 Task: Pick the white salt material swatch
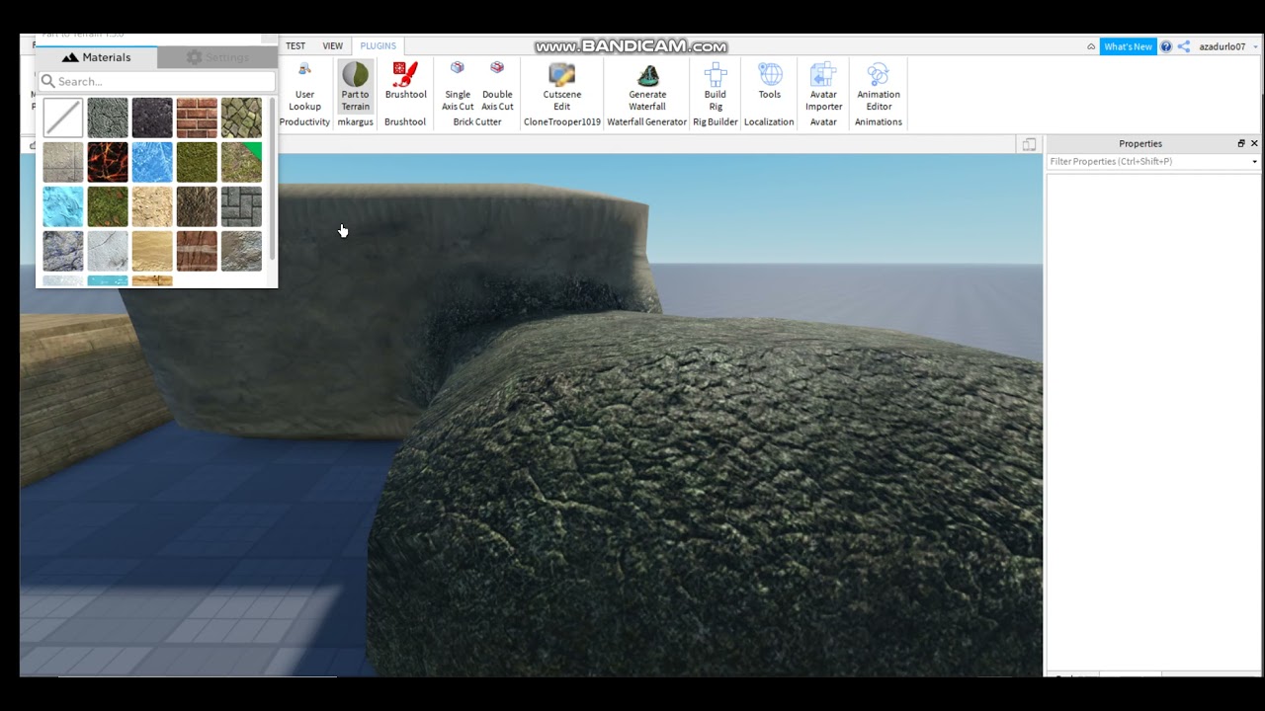pyautogui.click(x=108, y=251)
